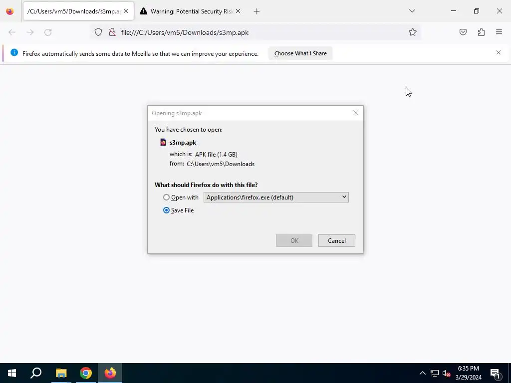
Task: Show hidden system tray icons
Action: (422, 373)
